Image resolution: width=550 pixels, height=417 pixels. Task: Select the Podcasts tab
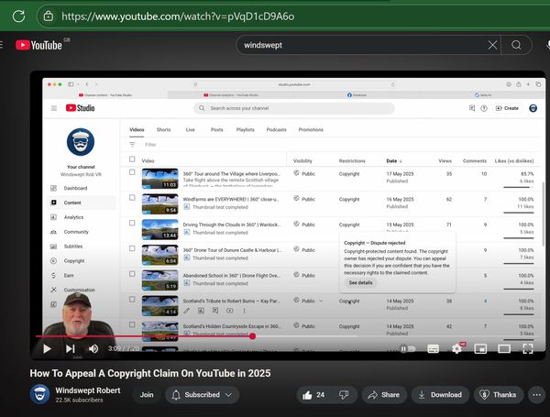tap(277, 129)
